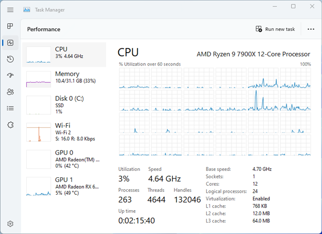Click the GPU 1 mini graph thumbnail

39,186
